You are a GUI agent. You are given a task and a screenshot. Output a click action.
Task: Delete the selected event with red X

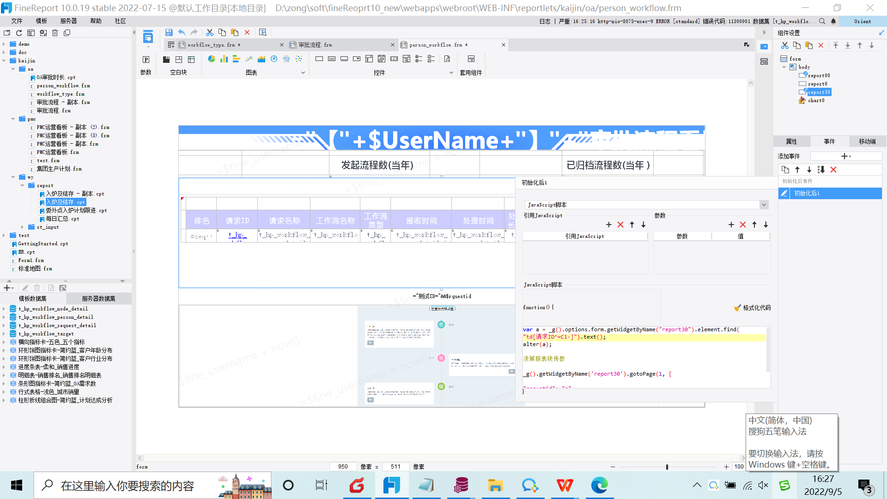(x=833, y=170)
